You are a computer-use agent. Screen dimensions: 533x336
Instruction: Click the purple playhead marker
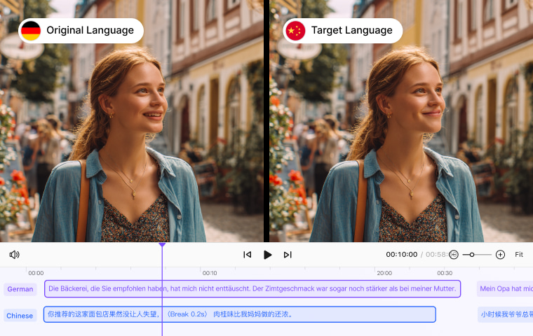coord(162,245)
